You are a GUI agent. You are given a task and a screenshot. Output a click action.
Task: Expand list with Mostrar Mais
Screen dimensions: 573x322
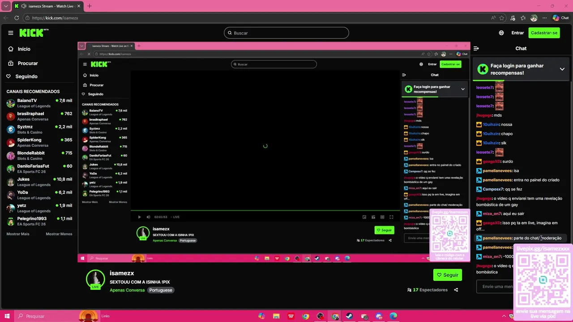pyautogui.click(x=18, y=234)
